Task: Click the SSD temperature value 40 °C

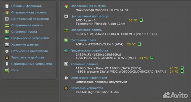Action: (174, 68)
